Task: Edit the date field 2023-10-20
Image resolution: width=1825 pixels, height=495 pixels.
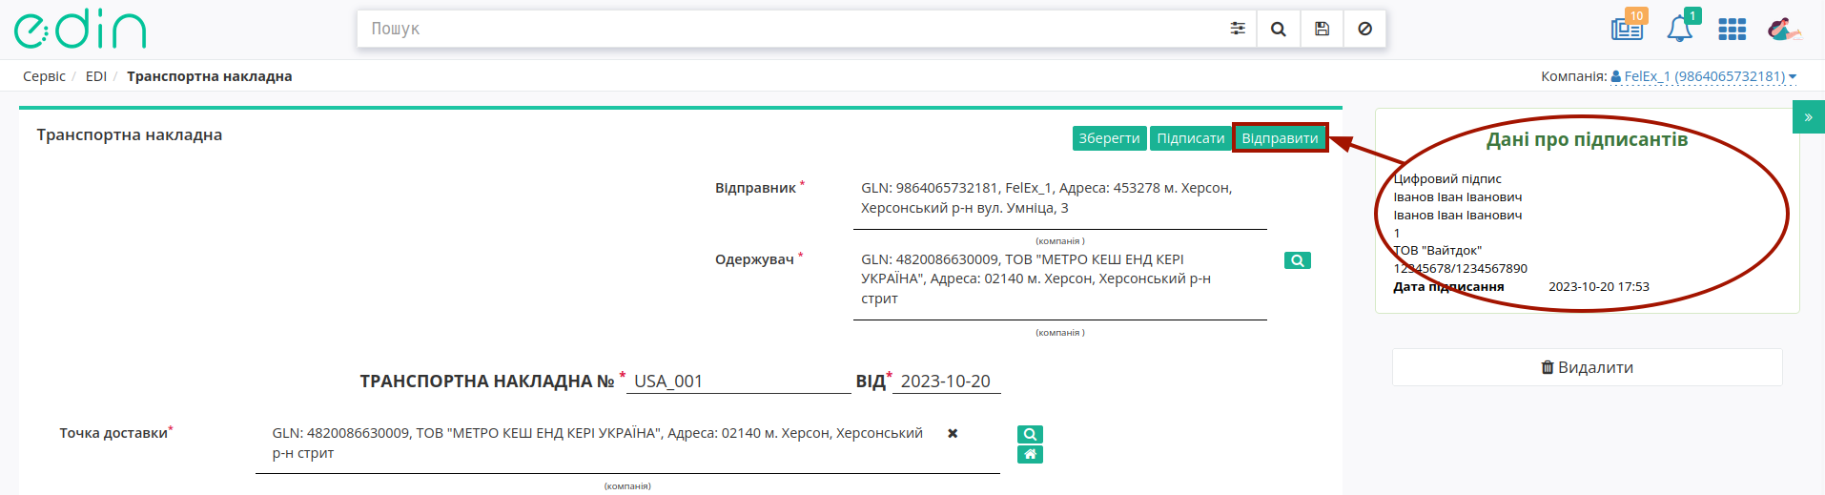Action: (x=947, y=382)
